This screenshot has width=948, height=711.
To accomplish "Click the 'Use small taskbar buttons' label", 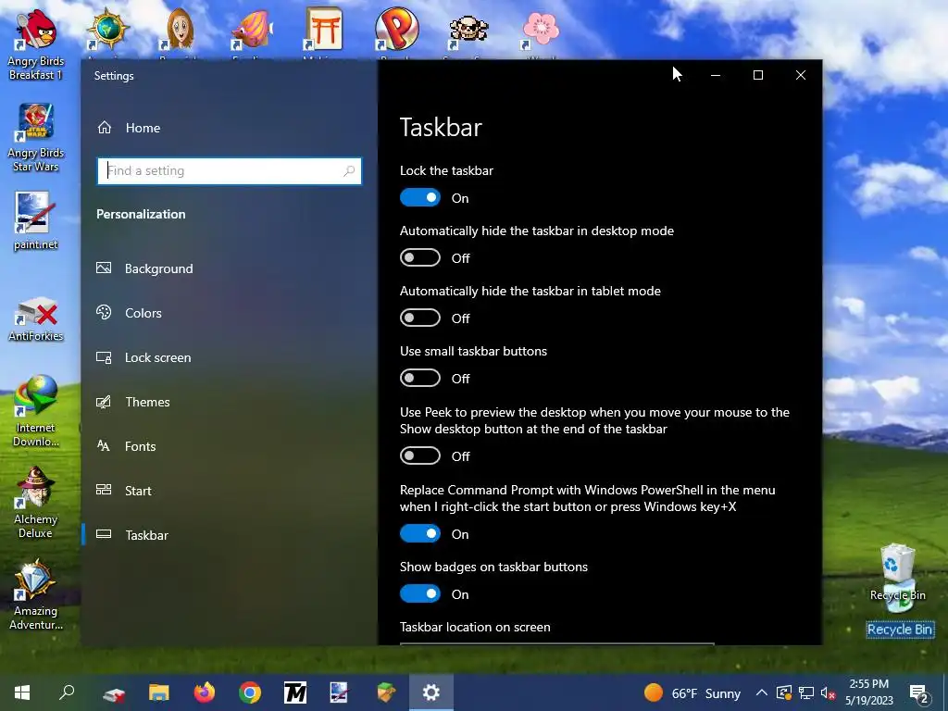I will coord(473,351).
